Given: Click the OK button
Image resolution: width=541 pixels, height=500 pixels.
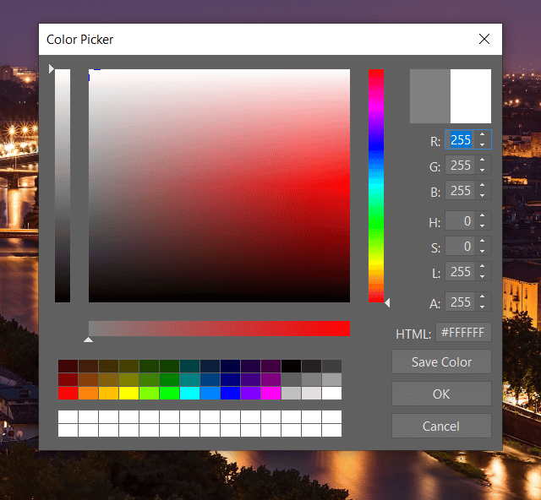Looking at the screenshot, I should point(441,394).
